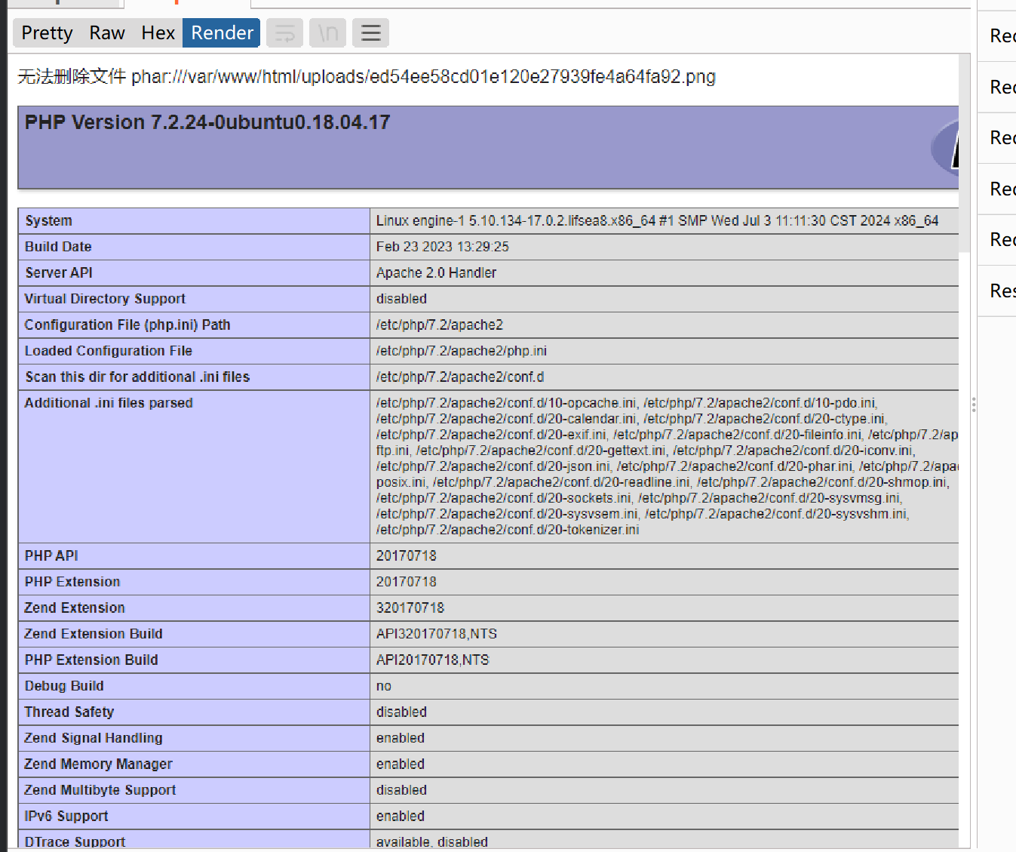Click the 'API320170718,NTS' build value
Viewport: 1016px width, 852px height.
pyautogui.click(x=436, y=634)
